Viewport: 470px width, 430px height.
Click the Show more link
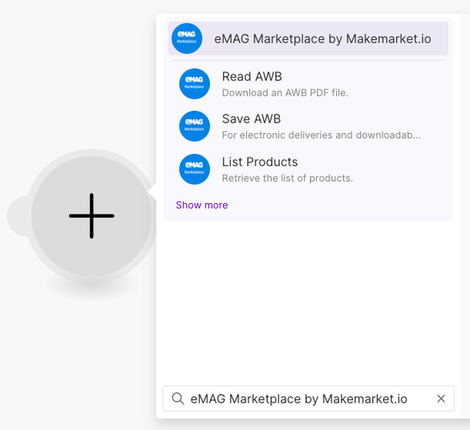202,205
